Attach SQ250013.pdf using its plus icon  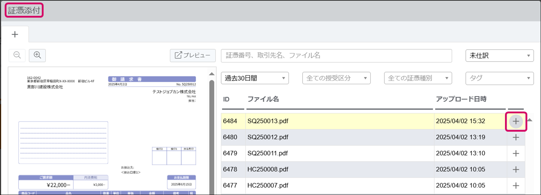[516, 122]
